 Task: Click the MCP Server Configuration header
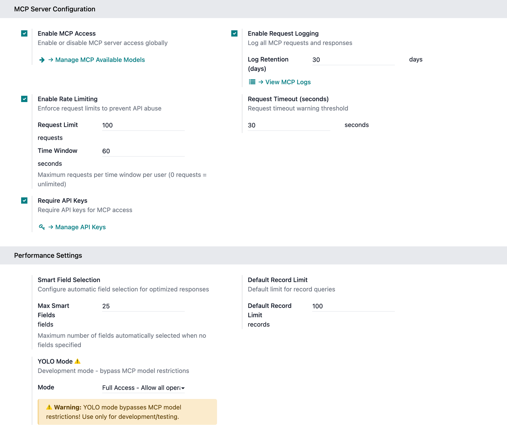click(x=55, y=9)
